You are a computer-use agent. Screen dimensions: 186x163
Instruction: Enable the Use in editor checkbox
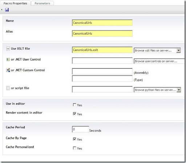coord(74,105)
